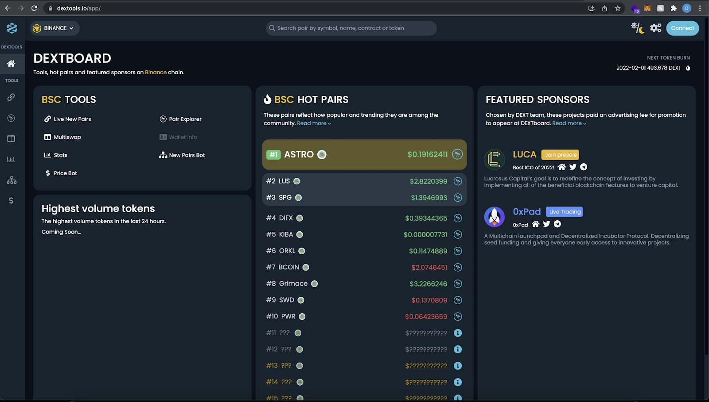This screenshot has width=709, height=402.
Task: Follow the Binance link in the subtitle
Action: point(156,73)
